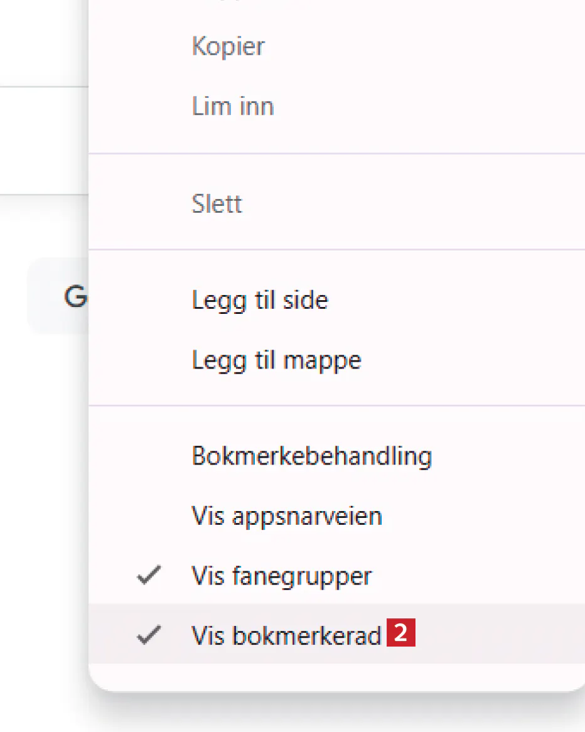Select Kopier from the context menu
This screenshot has height=732, width=585.
pyautogui.click(x=228, y=46)
